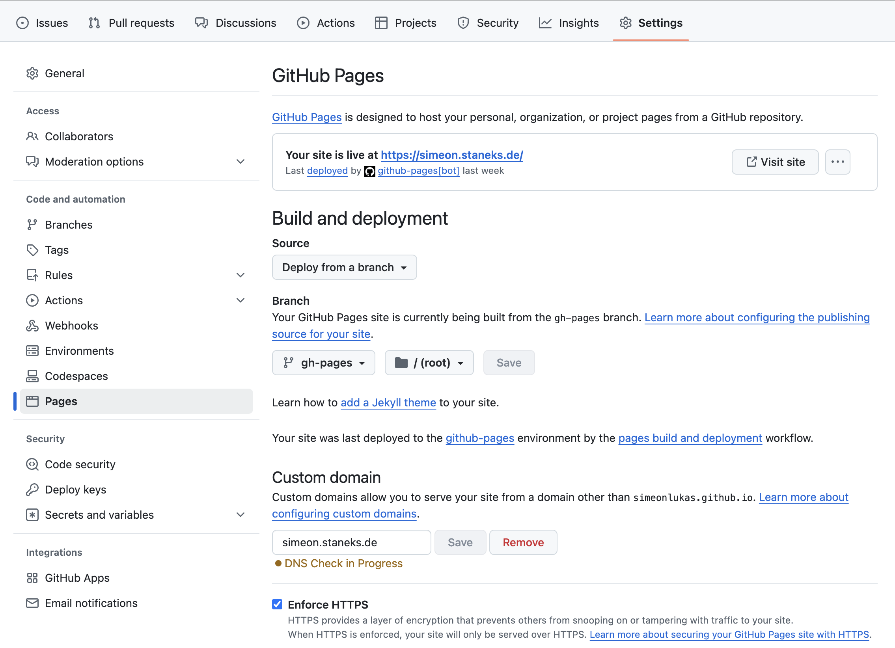Click the Codespaces icon in the sidebar
895x648 pixels.
(x=32, y=376)
